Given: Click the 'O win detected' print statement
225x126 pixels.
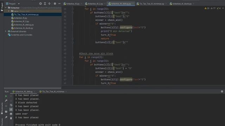Looking at the screenshot, I should point(116,31).
